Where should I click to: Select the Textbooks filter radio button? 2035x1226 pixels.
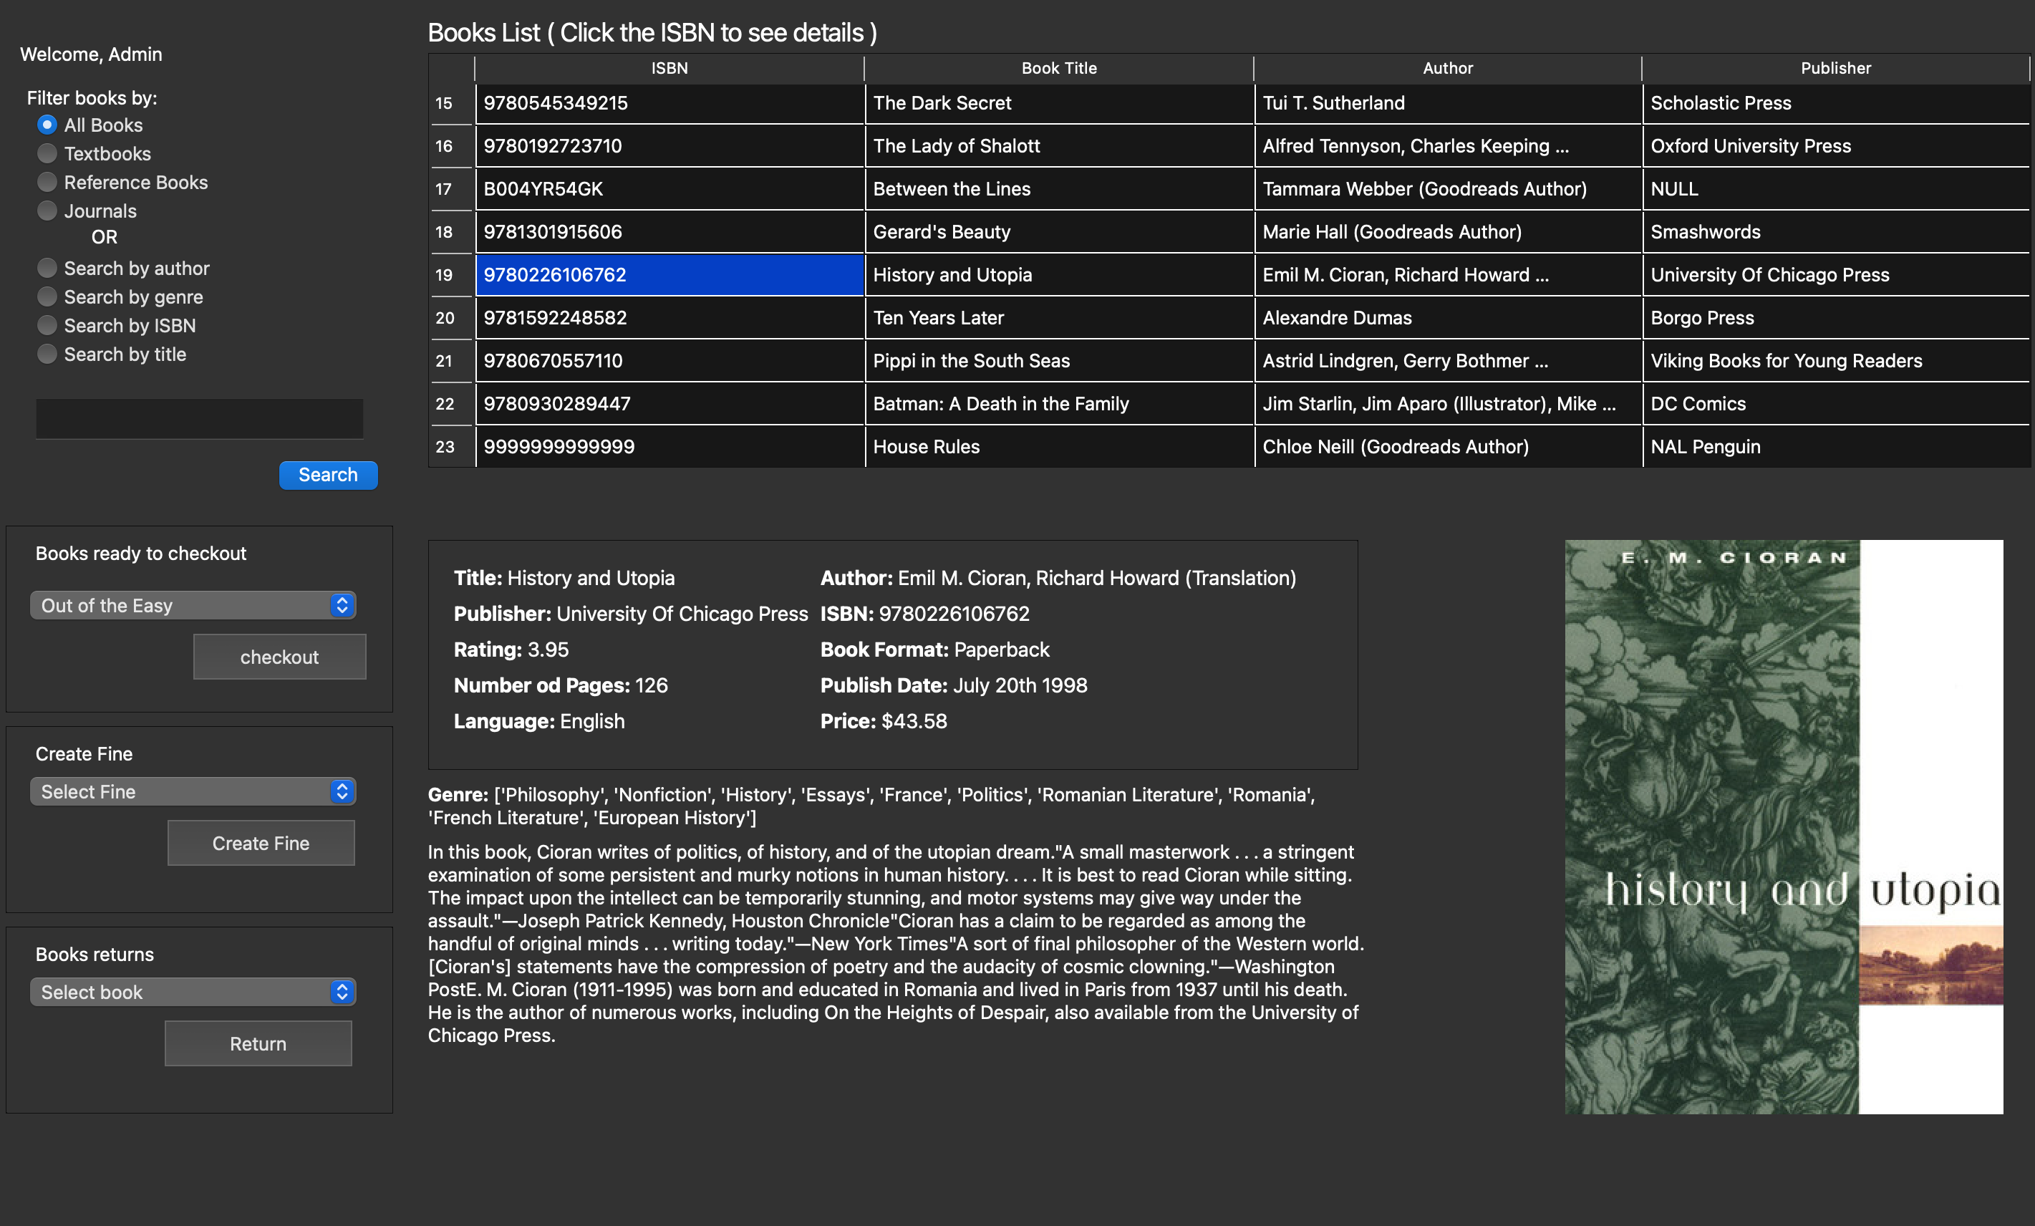47,154
